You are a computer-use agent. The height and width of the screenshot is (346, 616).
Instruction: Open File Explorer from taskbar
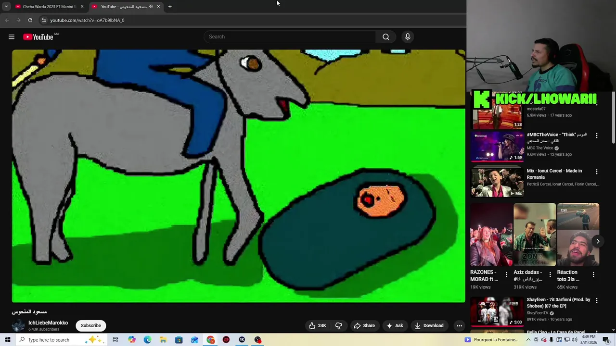[163, 340]
